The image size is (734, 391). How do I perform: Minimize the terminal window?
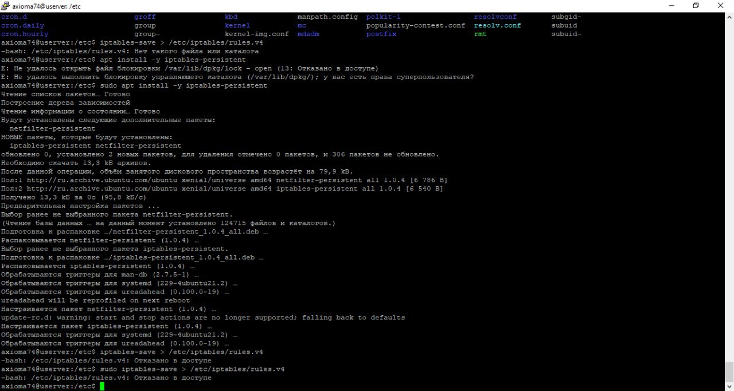(x=670, y=5)
